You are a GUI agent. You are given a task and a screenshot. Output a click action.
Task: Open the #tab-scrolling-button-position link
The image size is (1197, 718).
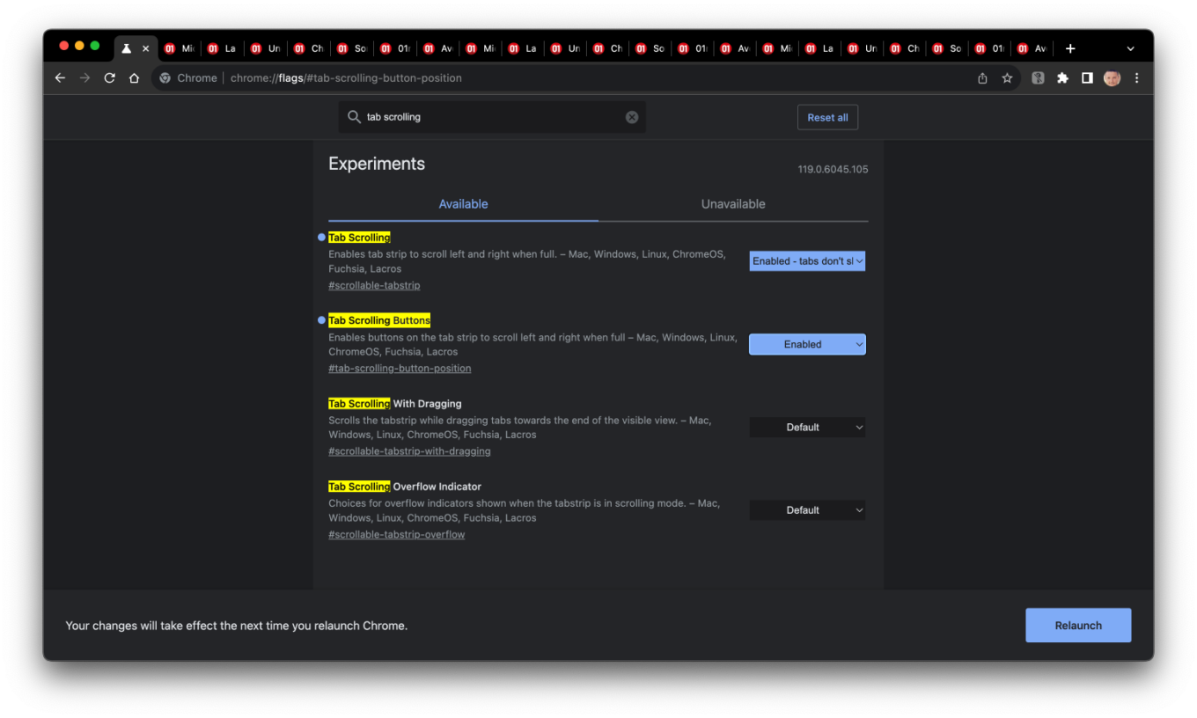[x=400, y=368]
